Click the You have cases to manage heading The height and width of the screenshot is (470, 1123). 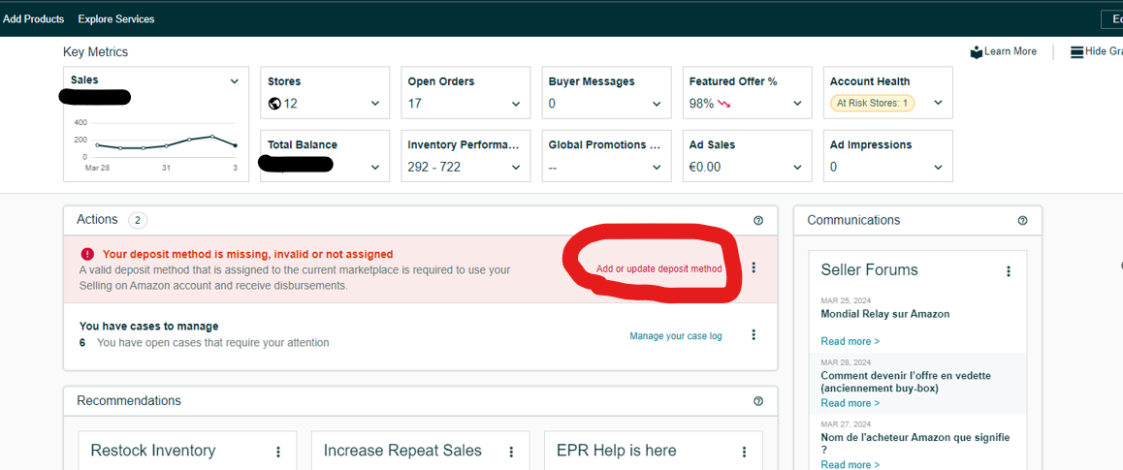click(x=149, y=327)
